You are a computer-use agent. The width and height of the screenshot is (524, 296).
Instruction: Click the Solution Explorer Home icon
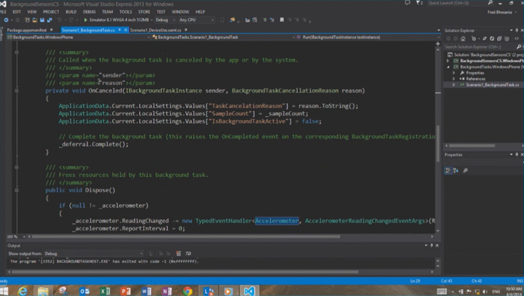(463, 39)
